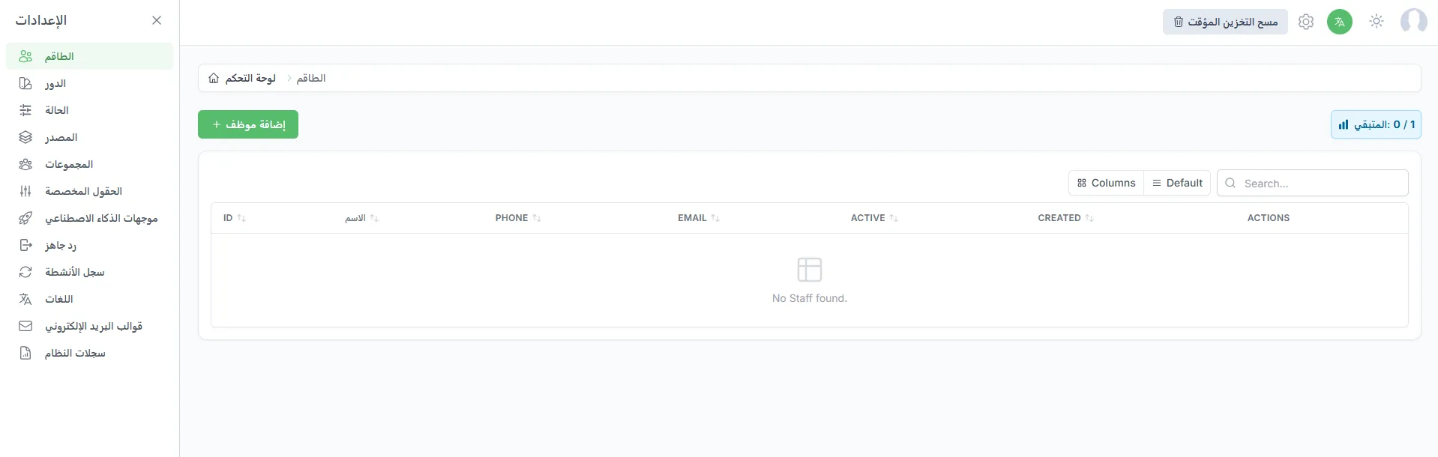Open the Staff (الطاقم) sidebar menu item

click(x=89, y=56)
